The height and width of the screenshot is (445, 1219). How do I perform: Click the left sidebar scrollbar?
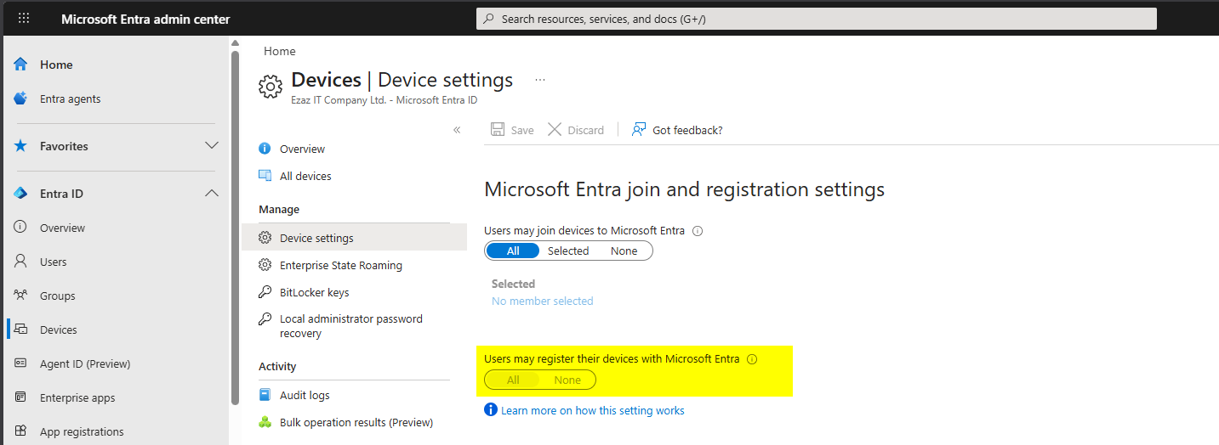pyautogui.click(x=236, y=228)
